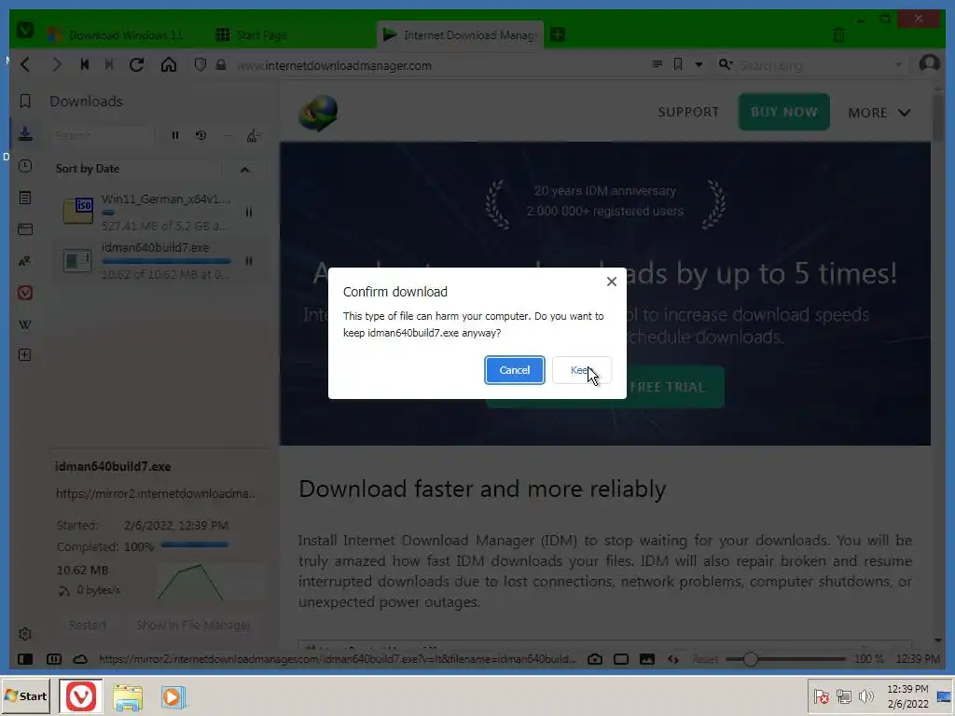955x716 pixels.
Task: Pause all downloads in toolbar
Action: point(175,135)
